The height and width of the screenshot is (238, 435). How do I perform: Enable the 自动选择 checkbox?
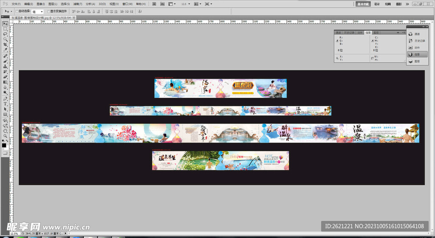[17, 11]
